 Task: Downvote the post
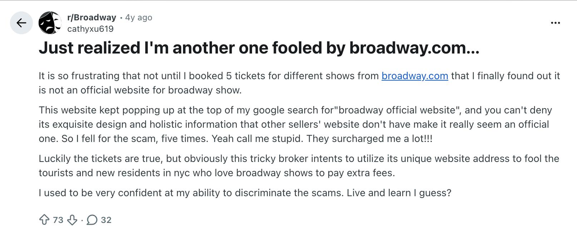(72, 220)
